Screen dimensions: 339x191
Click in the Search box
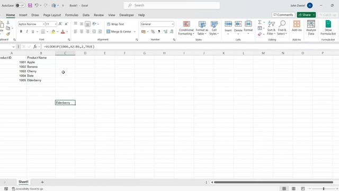[172, 5]
